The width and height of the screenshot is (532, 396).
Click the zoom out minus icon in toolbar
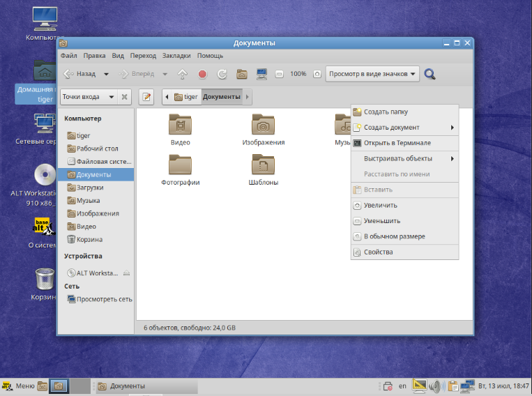(x=279, y=74)
